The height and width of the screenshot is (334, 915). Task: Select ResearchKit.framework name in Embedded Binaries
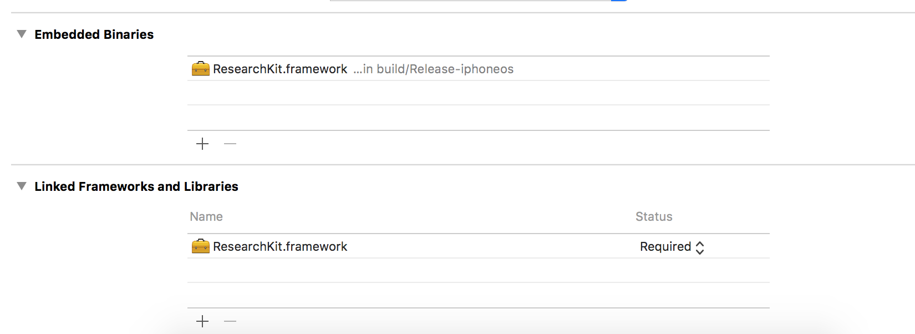(280, 69)
